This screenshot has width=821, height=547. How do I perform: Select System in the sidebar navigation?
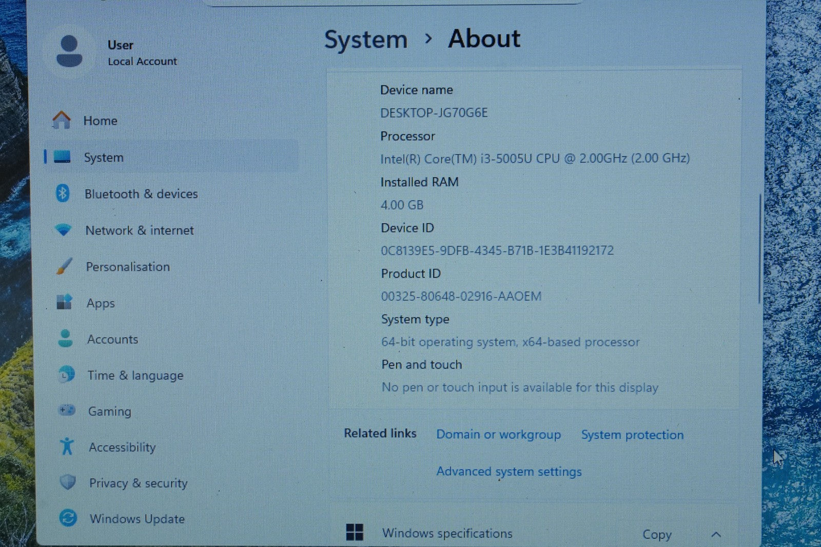click(103, 158)
